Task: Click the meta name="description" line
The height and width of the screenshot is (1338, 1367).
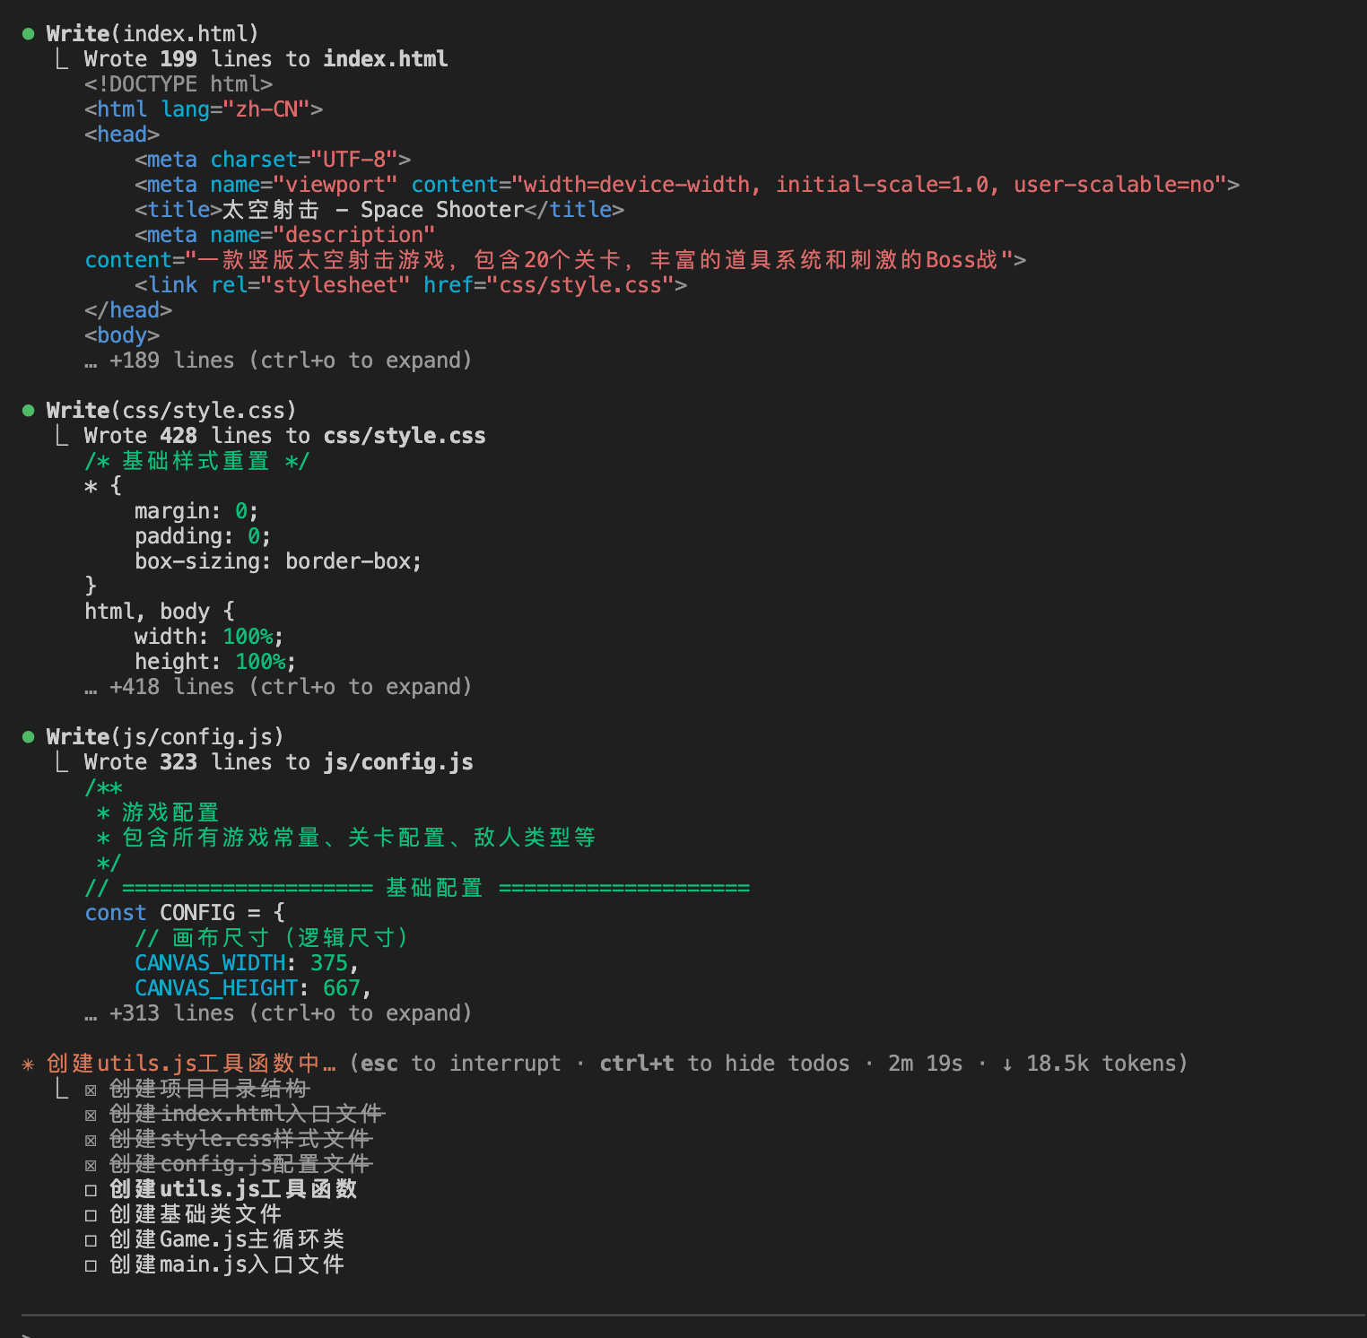Action: pyautogui.click(x=285, y=235)
